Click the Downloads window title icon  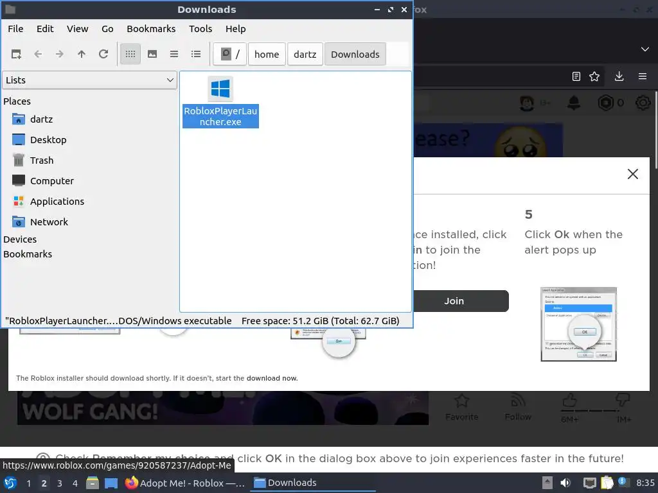[x=10, y=9]
